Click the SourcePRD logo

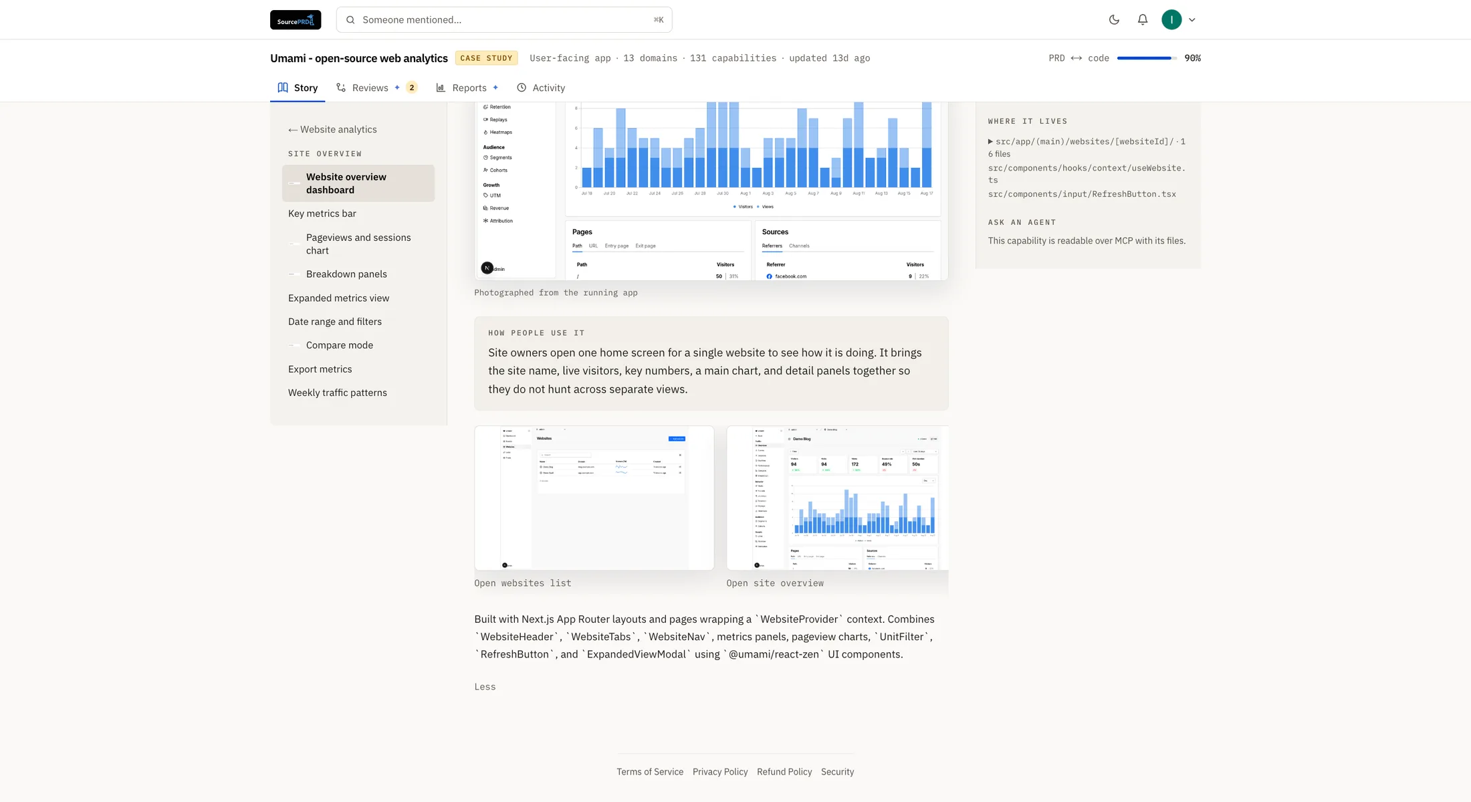(x=296, y=20)
